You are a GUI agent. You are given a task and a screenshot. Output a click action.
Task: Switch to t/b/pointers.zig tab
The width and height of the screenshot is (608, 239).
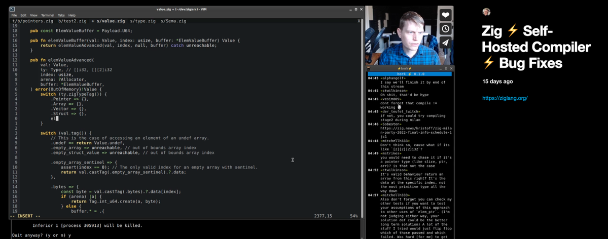[34, 21]
